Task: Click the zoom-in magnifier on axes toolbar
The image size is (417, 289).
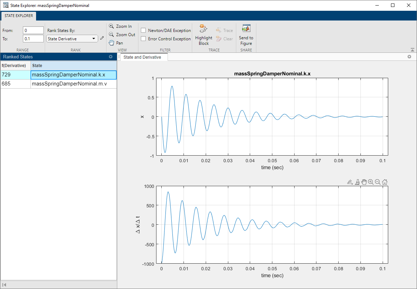Action: [371, 182]
